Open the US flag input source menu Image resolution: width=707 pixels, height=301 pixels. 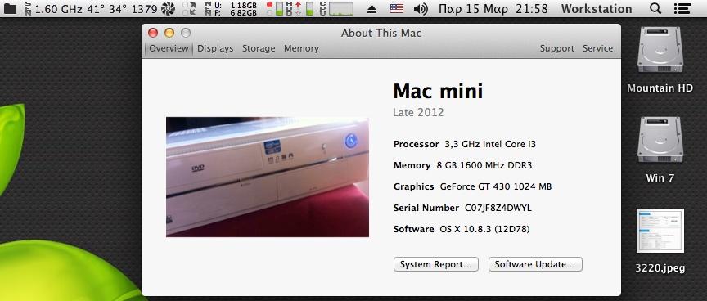pos(397,8)
